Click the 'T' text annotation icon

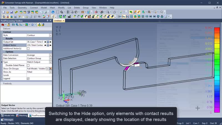coord(85,17)
